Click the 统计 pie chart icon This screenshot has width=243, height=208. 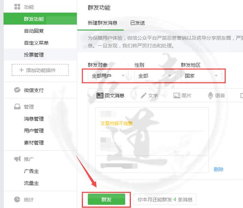[17, 200]
